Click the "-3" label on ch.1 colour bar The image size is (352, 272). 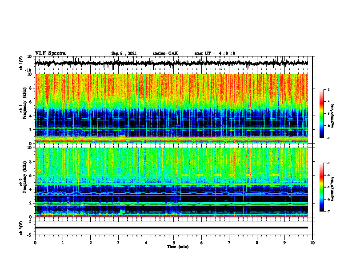click(x=328, y=90)
